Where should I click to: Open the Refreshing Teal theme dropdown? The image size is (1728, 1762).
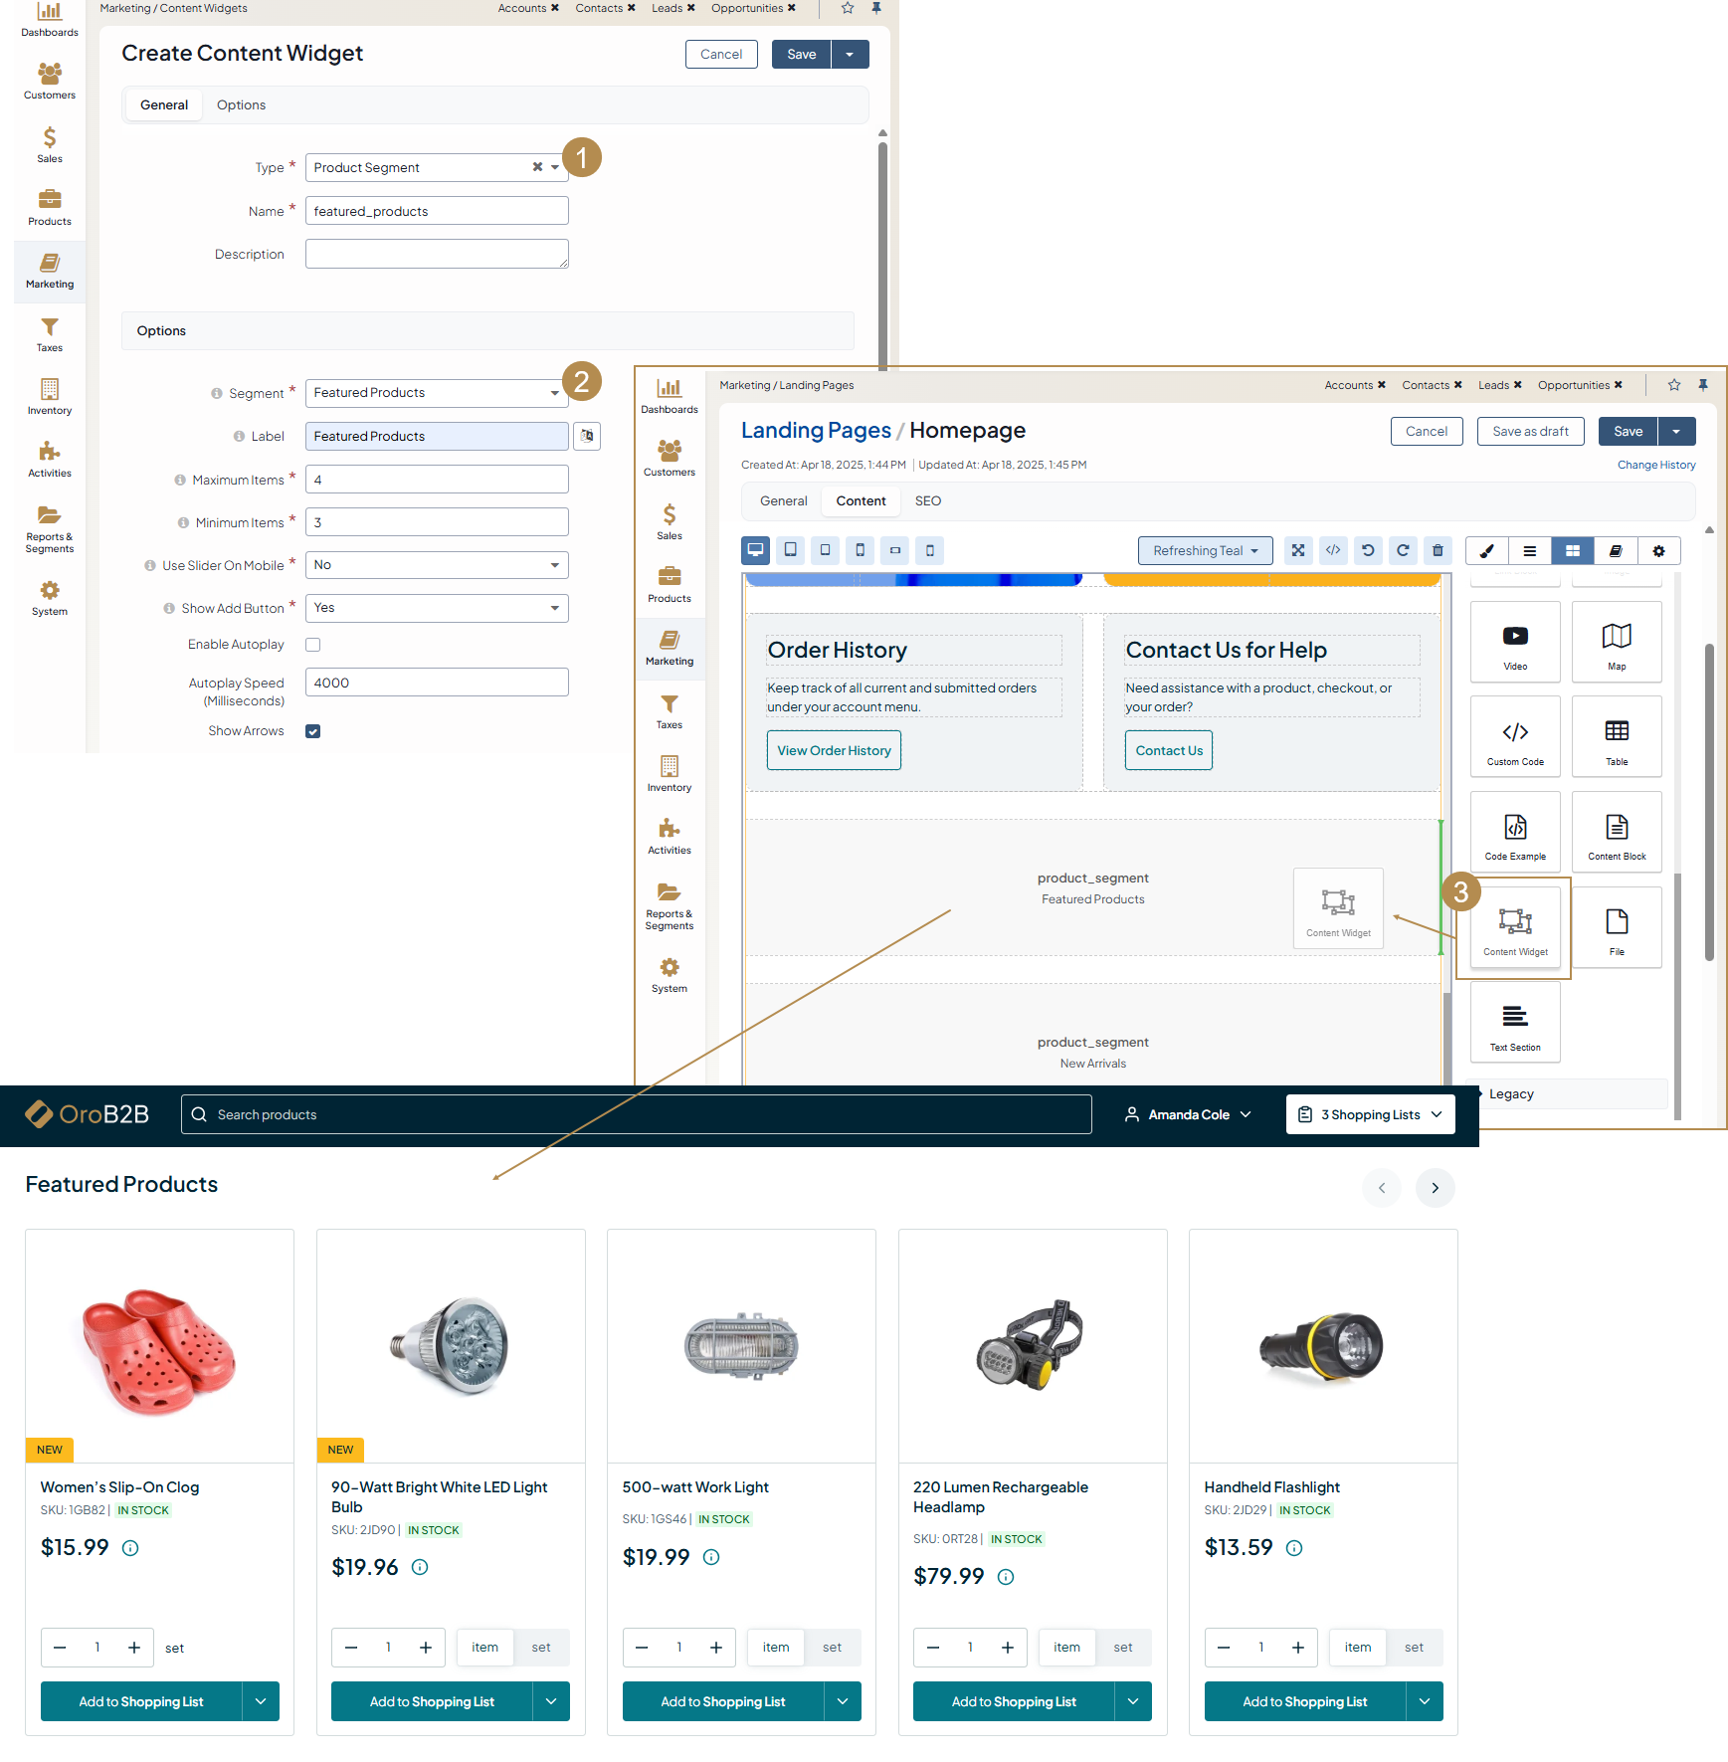(1205, 550)
